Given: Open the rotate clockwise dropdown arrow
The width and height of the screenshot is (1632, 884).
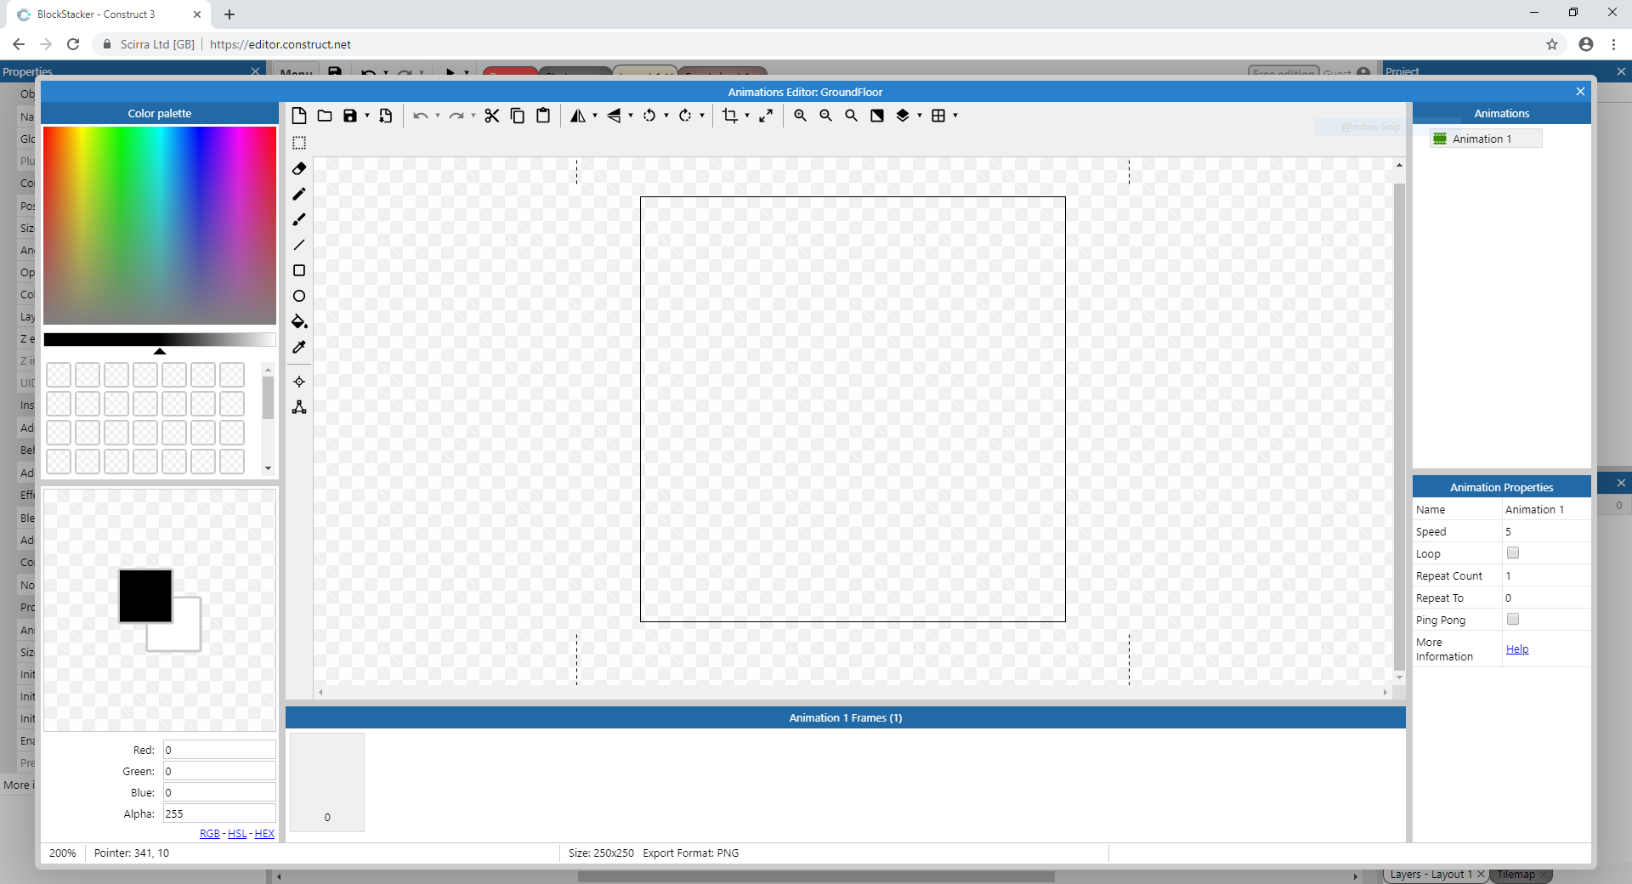Looking at the screenshot, I should coord(700,116).
